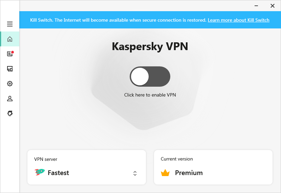Open the account profile icon
This screenshot has height=193, width=281.
[10, 99]
